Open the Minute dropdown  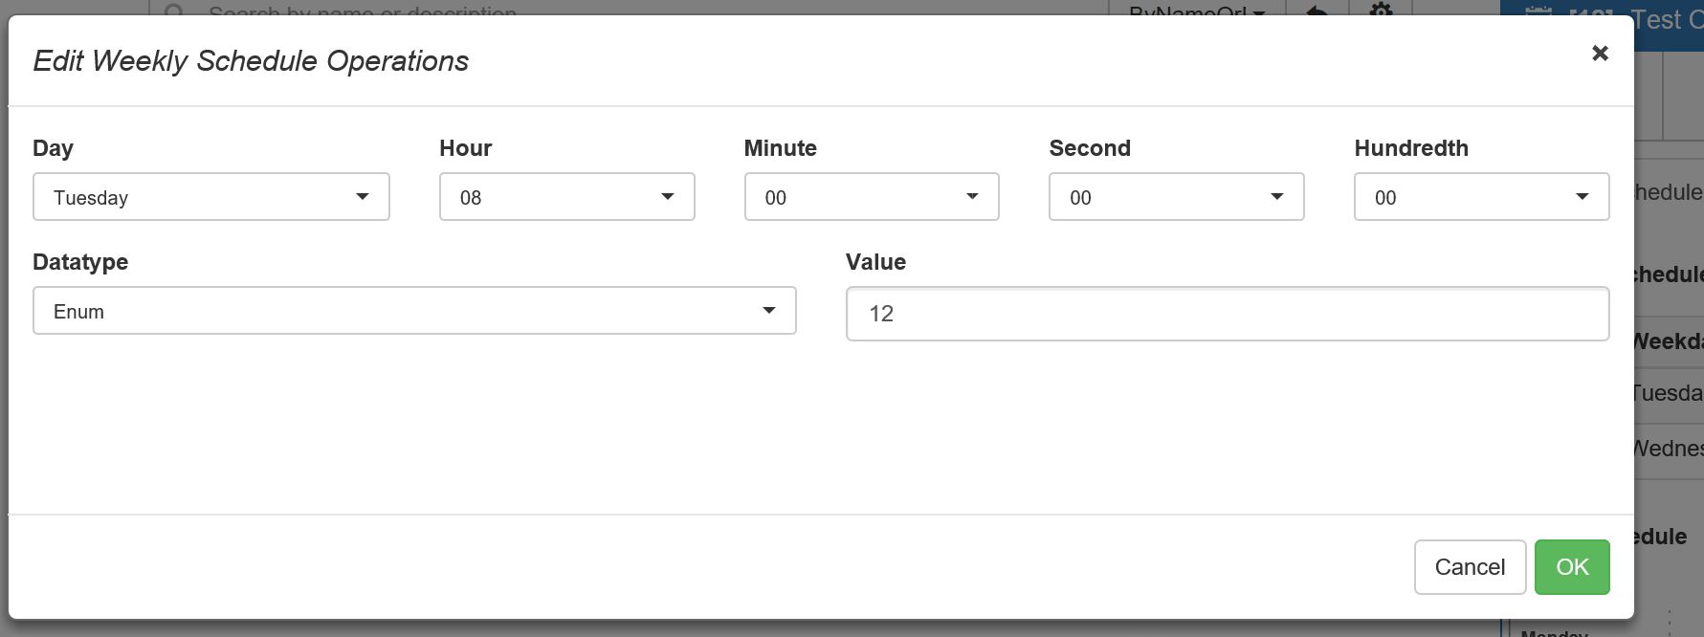pyautogui.click(x=871, y=196)
